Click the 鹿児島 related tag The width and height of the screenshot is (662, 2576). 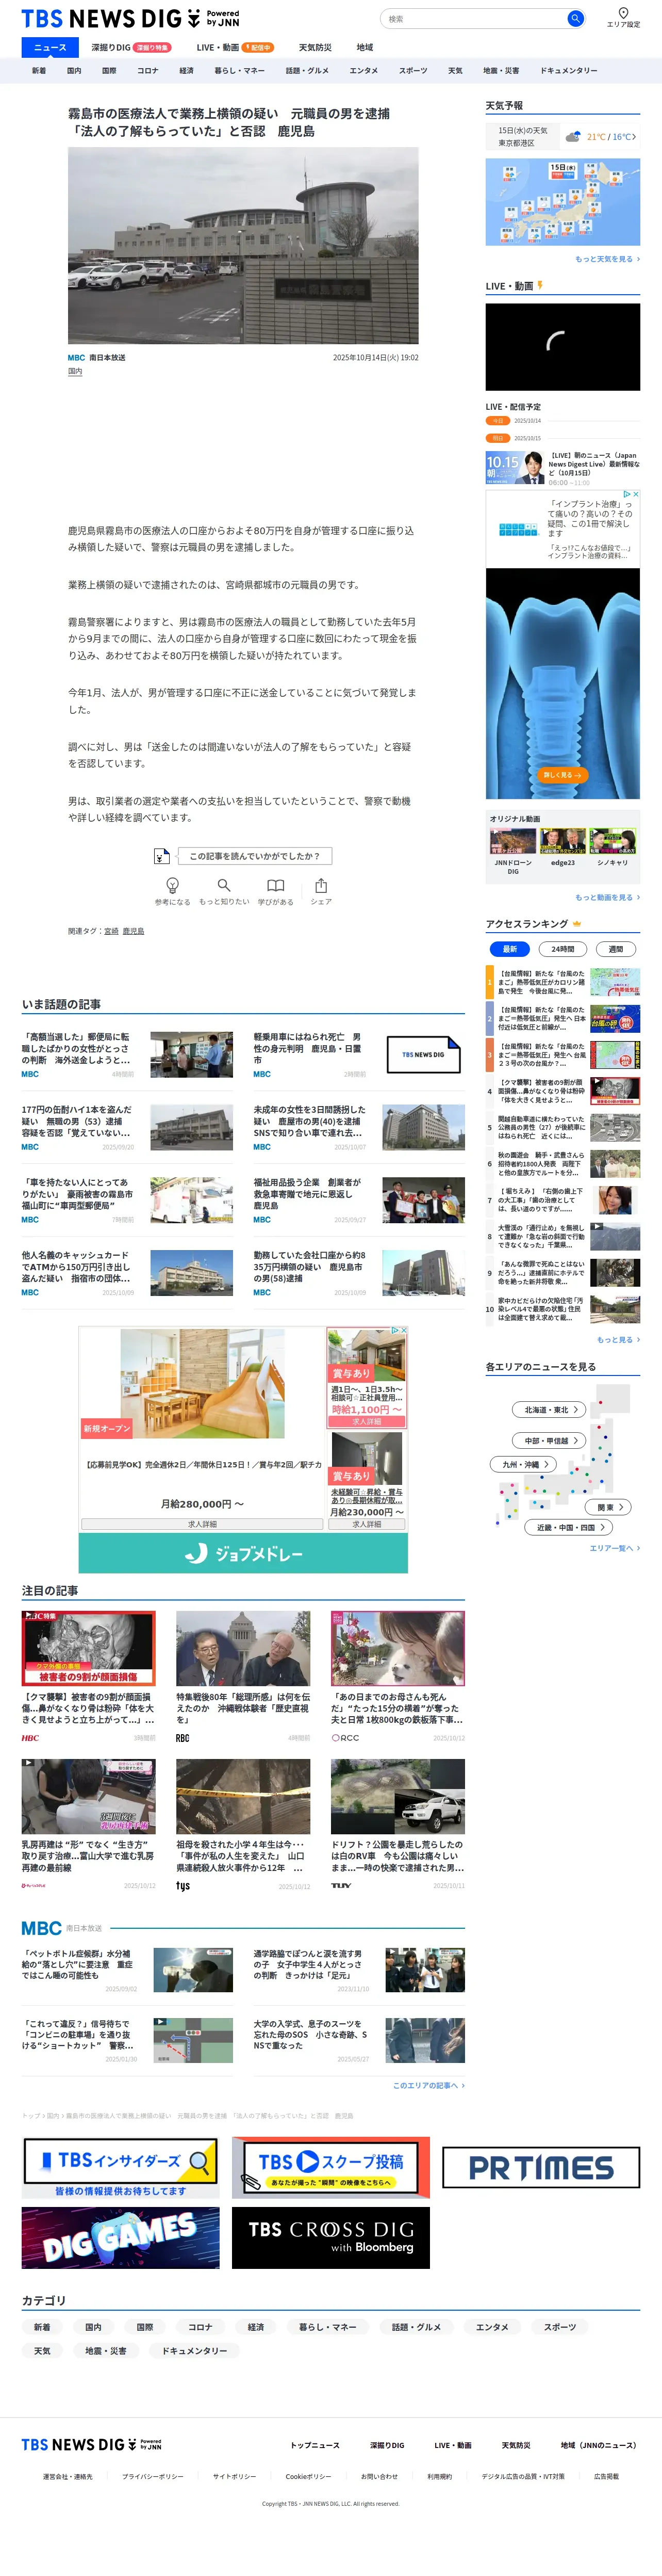[x=133, y=931]
